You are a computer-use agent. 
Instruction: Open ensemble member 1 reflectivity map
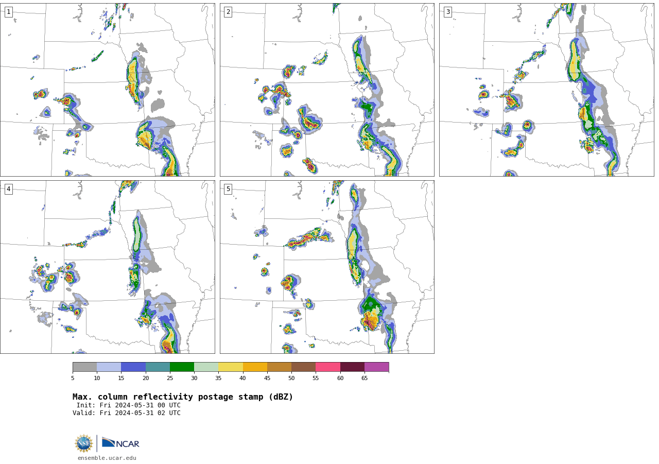click(x=108, y=90)
